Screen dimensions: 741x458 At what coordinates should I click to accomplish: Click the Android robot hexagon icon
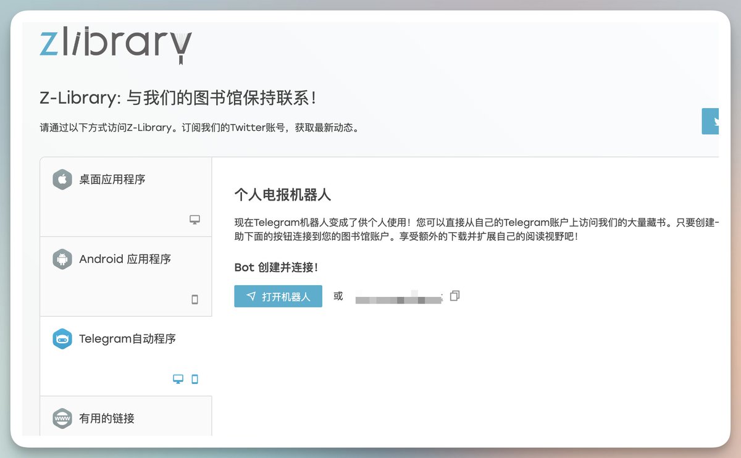click(62, 259)
